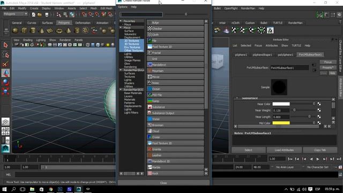Open Photoshop from the Windows taskbar
The height and width of the screenshot is (193, 343).
pos(60,189)
